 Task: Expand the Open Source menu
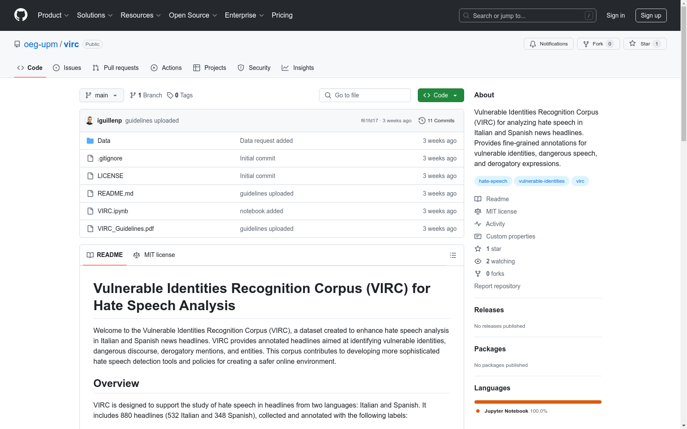click(193, 15)
